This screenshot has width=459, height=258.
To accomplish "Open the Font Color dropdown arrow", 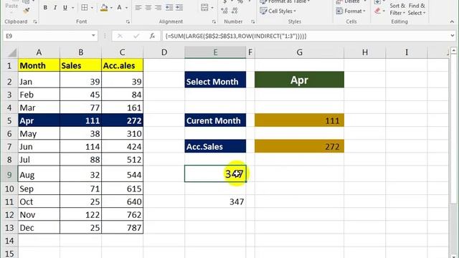I will coord(126,8).
